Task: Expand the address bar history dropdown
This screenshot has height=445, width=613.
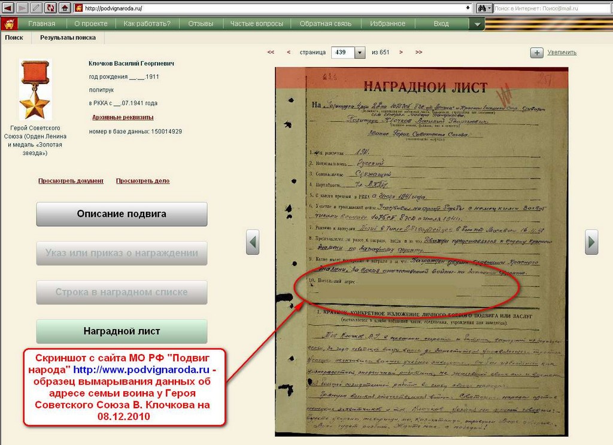Action: pos(468,8)
